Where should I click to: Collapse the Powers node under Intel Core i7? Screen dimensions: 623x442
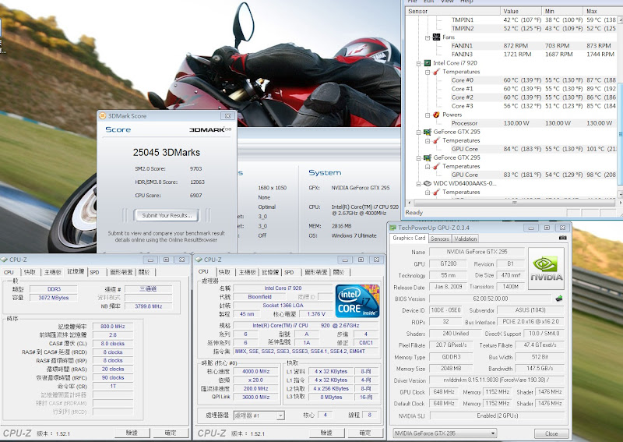pos(427,114)
